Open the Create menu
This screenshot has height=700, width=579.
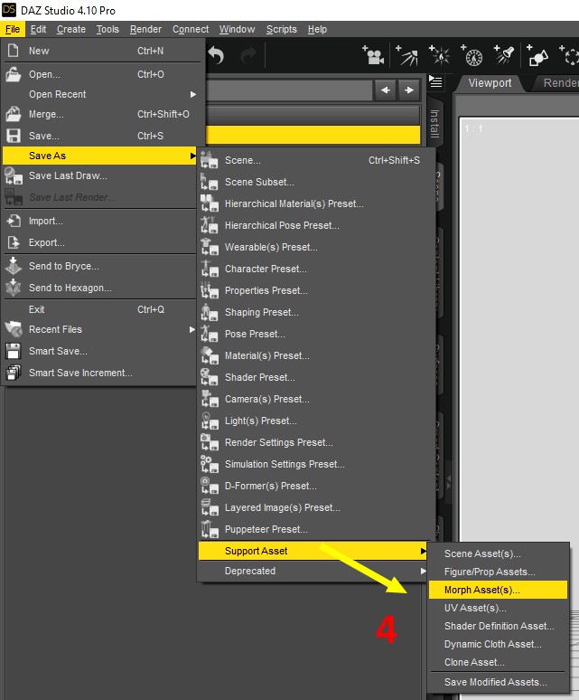point(71,30)
